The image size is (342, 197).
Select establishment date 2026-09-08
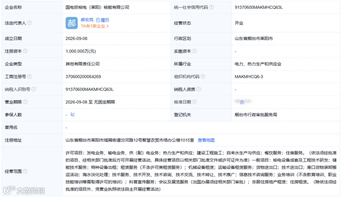pos(76,38)
